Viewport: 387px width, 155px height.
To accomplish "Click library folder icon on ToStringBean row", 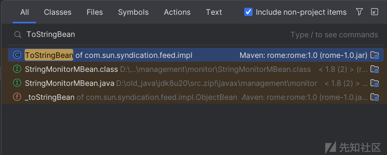I will click(375, 55).
